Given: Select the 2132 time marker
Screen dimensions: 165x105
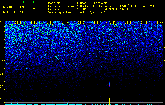Looking at the screenshot, I should [x=34, y=23].
